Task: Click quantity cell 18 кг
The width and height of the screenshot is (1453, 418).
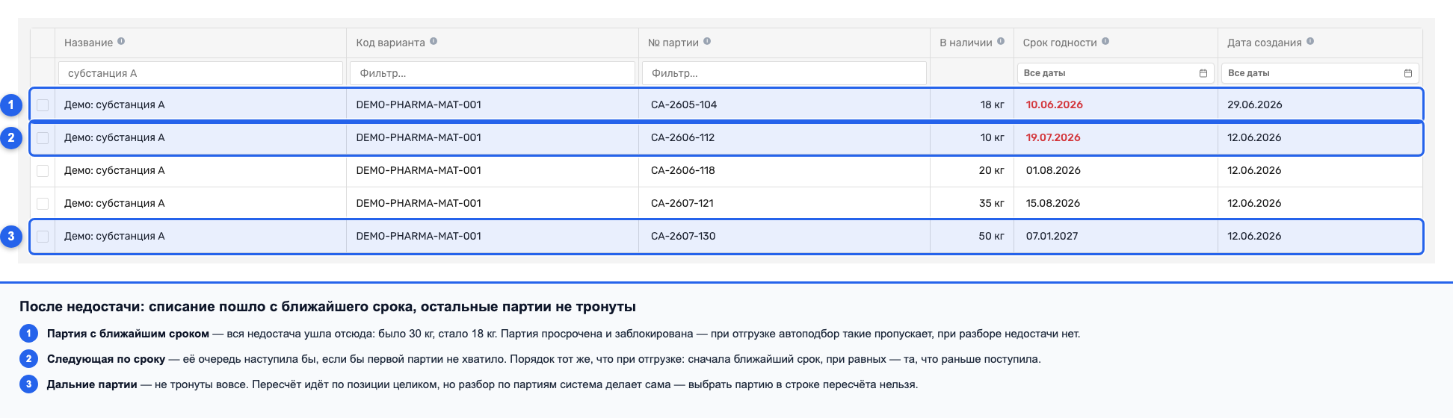Action: [x=993, y=104]
